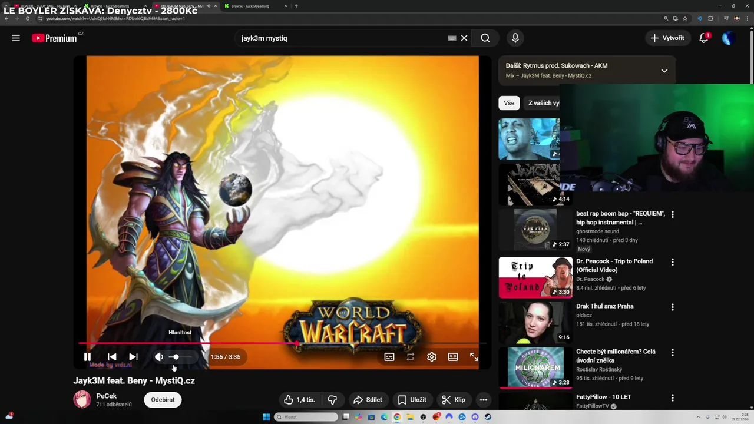The width and height of the screenshot is (754, 424).
Task: Switch to the last Browse - Kick Streaming tab
Action: click(x=254, y=6)
